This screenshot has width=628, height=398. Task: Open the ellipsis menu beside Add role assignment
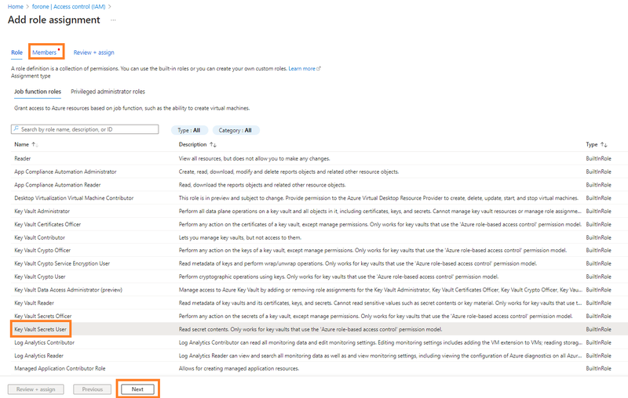tap(113, 20)
